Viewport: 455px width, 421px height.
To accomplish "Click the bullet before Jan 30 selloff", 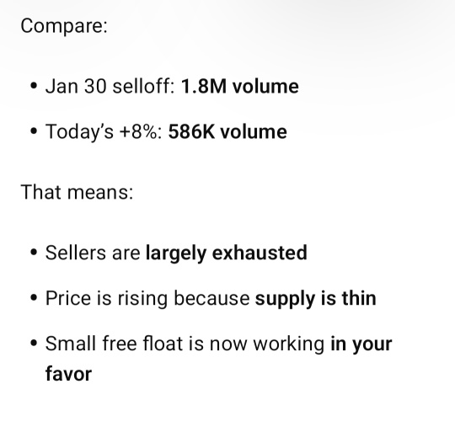I will tap(34, 86).
